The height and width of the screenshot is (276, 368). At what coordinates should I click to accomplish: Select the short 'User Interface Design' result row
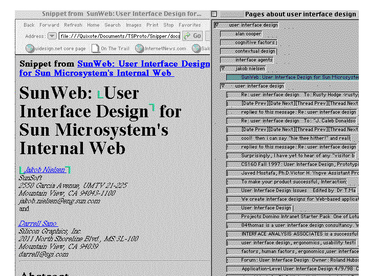[x=260, y=208]
